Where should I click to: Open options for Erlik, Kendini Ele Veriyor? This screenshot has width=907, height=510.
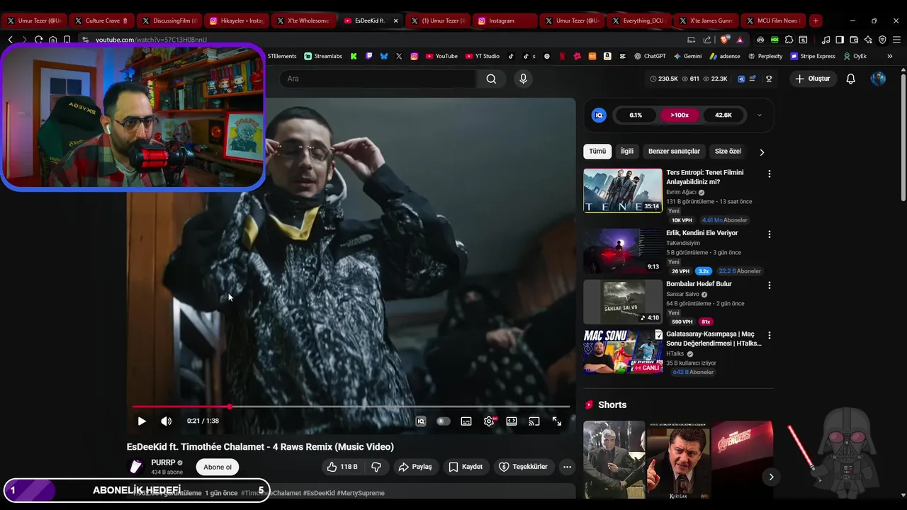770,234
